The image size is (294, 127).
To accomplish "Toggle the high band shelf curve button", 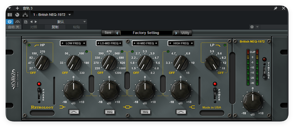I will pyautogui.click(x=181, y=112).
